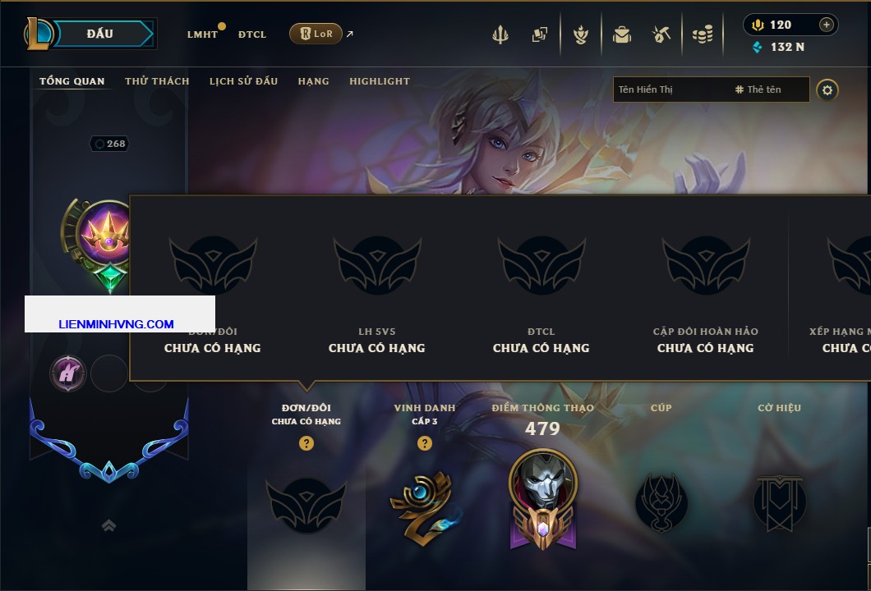Add RP with the plus button
Image resolution: width=871 pixels, height=591 pixels.
(826, 25)
